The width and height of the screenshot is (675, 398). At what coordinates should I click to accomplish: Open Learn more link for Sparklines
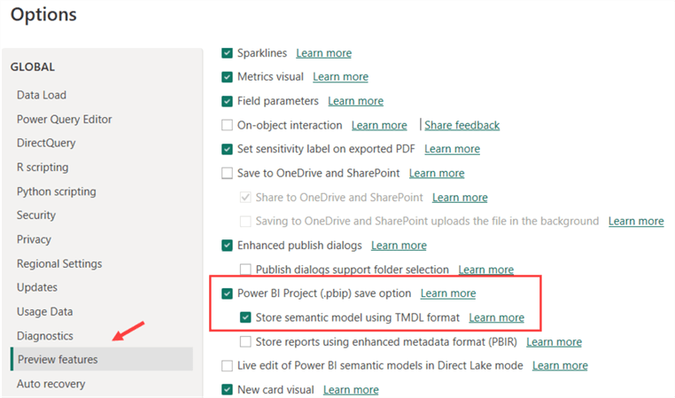click(x=323, y=53)
